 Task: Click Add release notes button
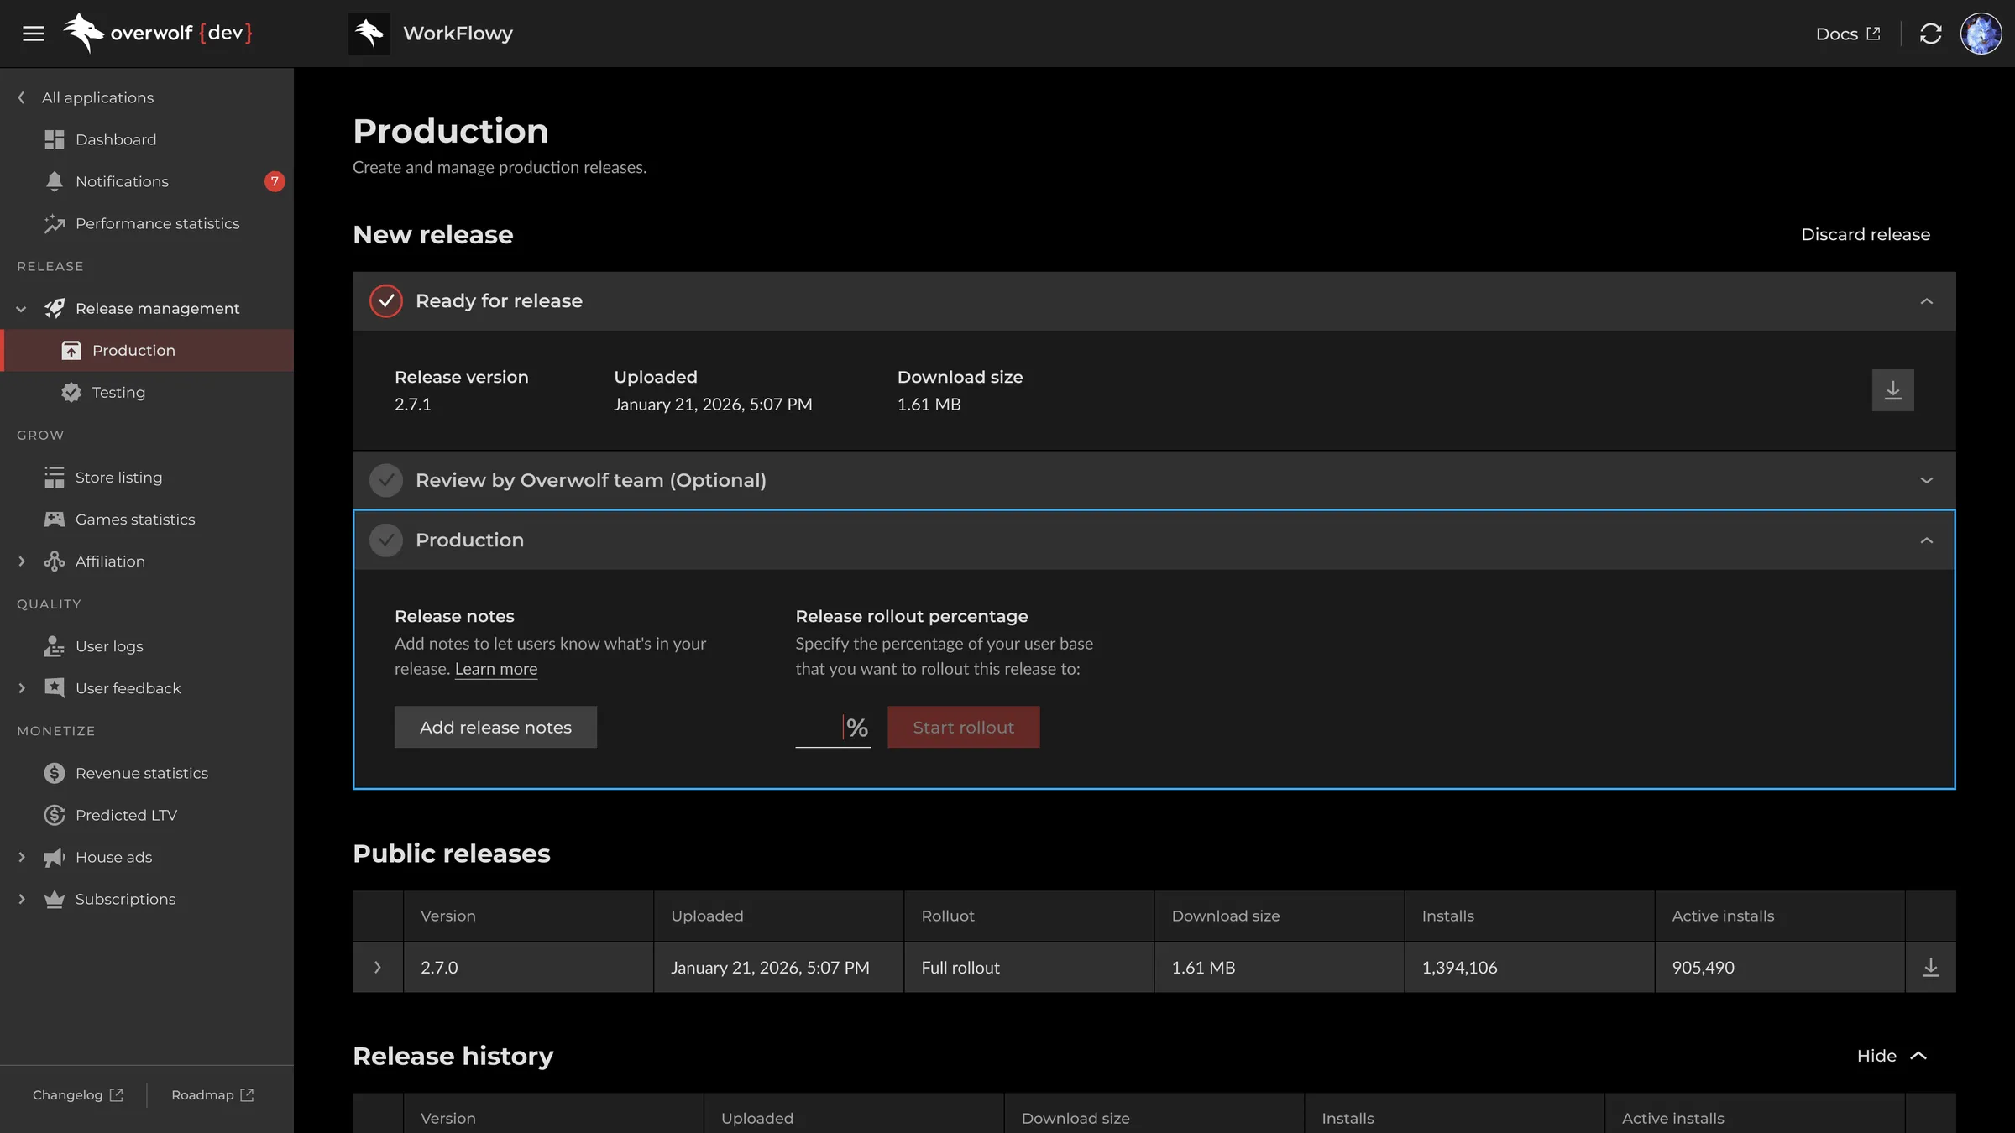pyautogui.click(x=495, y=727)
